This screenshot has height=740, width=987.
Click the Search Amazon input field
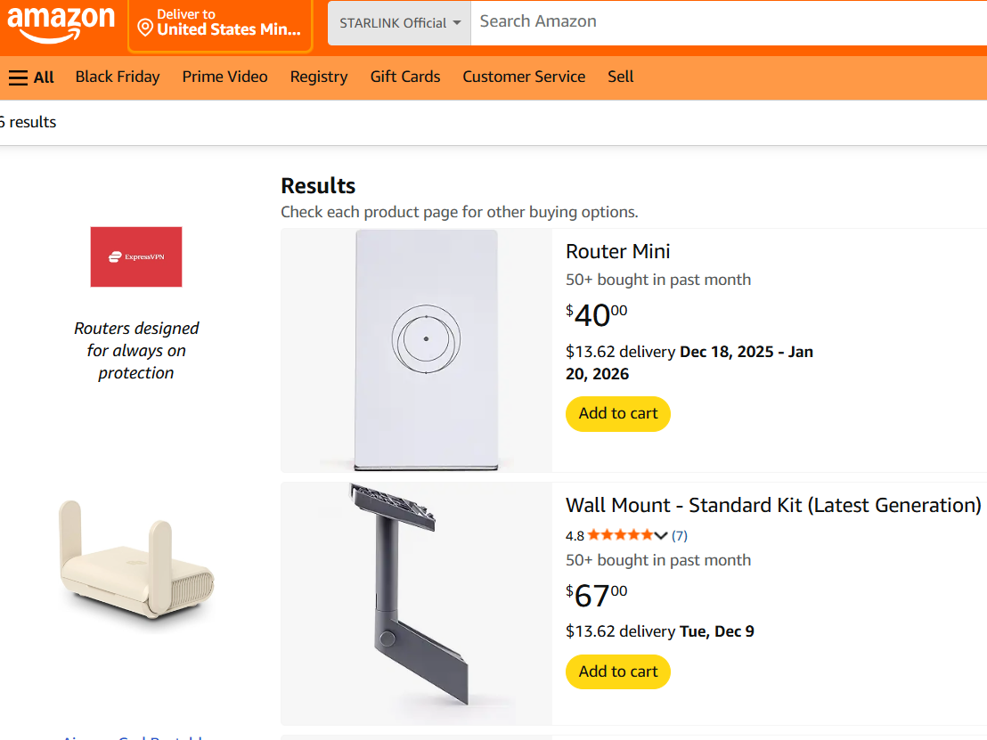[713, 22]
